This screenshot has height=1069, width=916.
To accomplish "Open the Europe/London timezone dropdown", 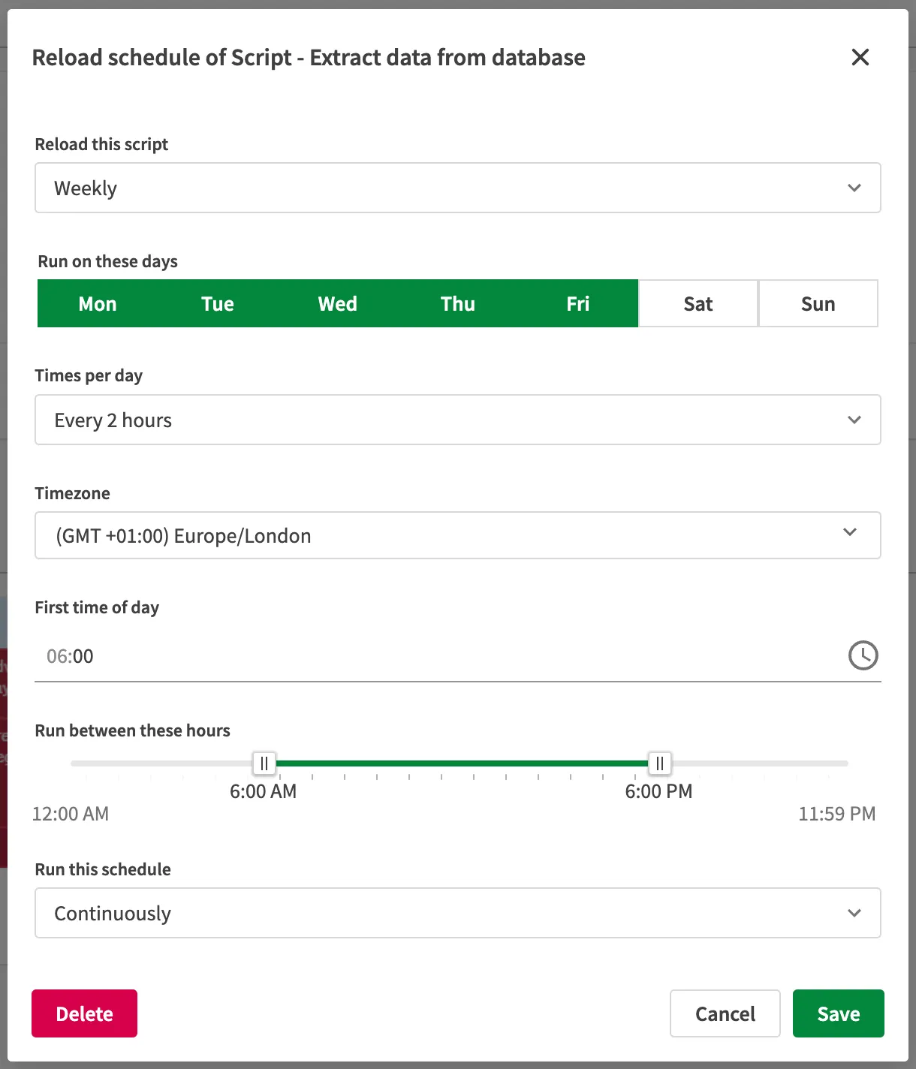I will [x=458, y=535].
